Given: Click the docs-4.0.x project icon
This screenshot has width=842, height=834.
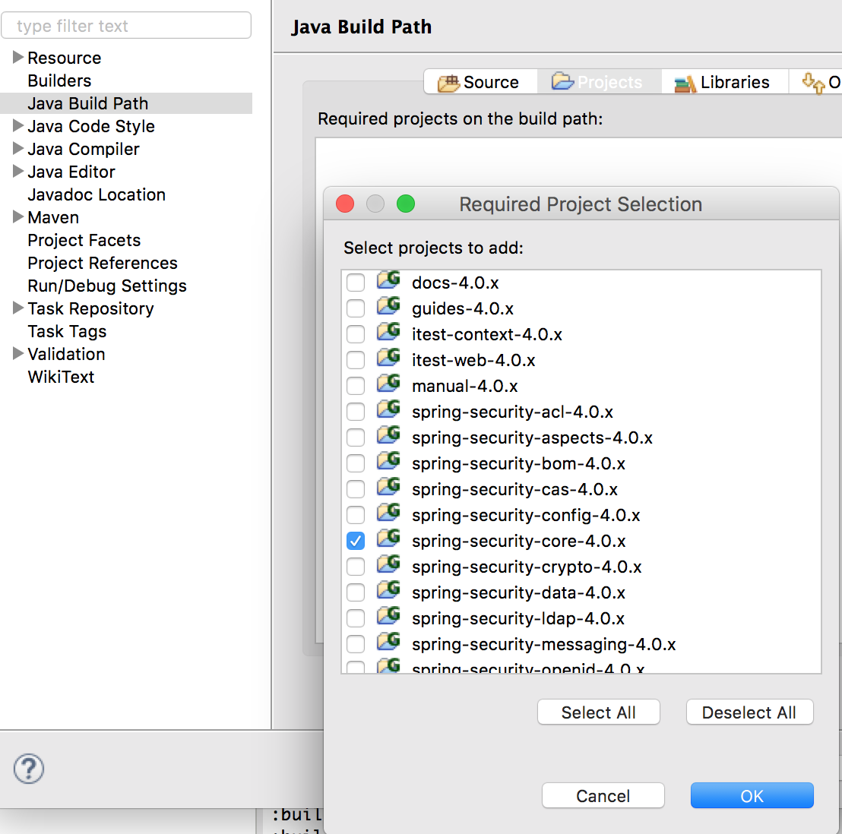Looking at the screenshot, I should click(388, 281).
